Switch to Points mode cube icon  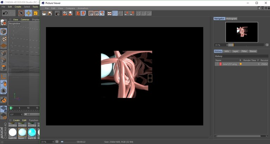[x=4, y=53]
